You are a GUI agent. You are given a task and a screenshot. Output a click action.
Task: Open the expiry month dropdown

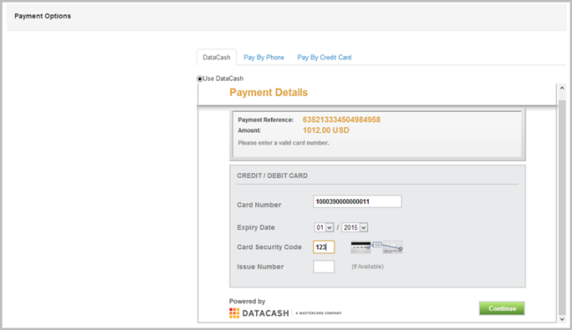324,228
